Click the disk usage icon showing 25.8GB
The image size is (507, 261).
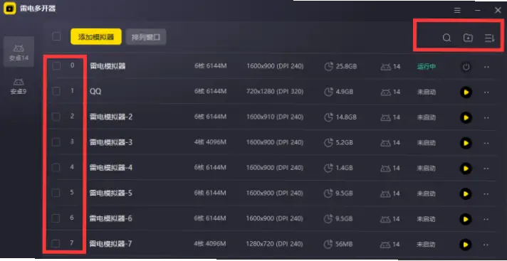click(328, 67)
